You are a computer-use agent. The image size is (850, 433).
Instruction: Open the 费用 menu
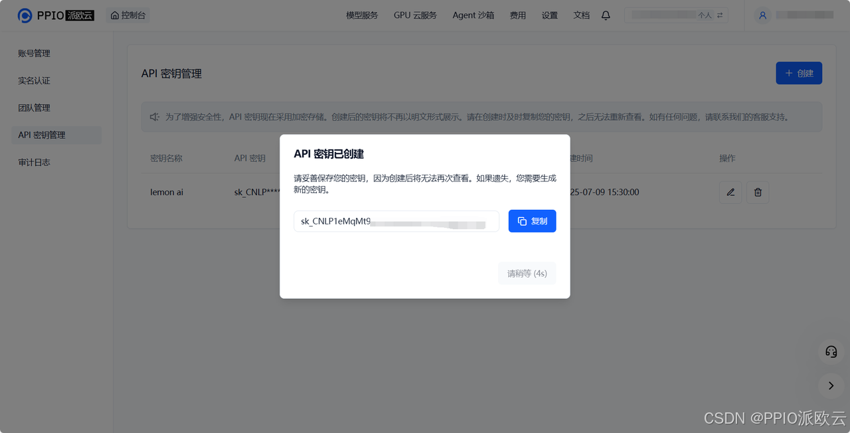(x=518, y=15)
